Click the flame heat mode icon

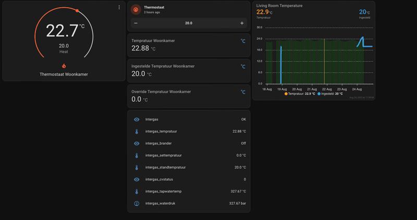pyautogui.click(x=64, y=66)
